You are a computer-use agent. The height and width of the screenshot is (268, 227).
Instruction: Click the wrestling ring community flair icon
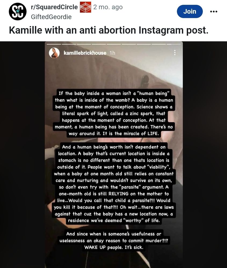coord(85,7)
